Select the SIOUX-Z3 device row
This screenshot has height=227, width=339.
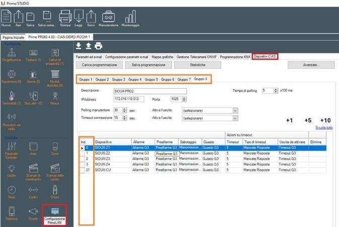click(x=203, y=159)
